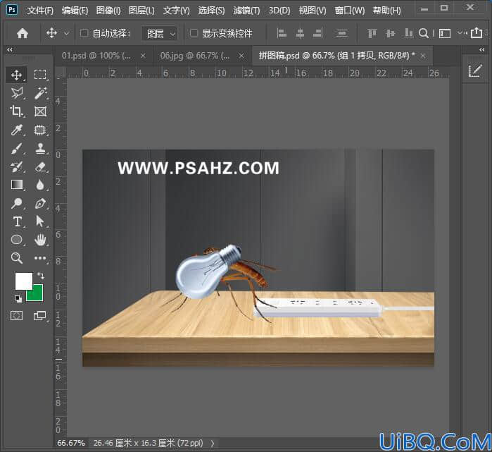Open the workspace layout switcher icon
492x452 pixels.
[x=445, y=33]
